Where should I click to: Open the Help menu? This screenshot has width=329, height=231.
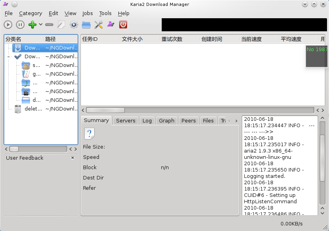click(x=123, y=13)
